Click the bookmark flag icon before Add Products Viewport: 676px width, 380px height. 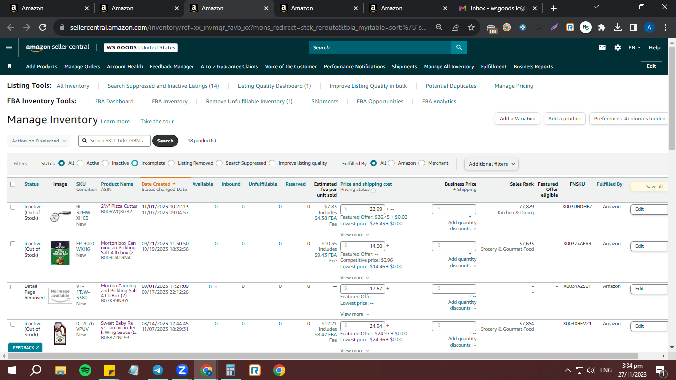(9, 66)
